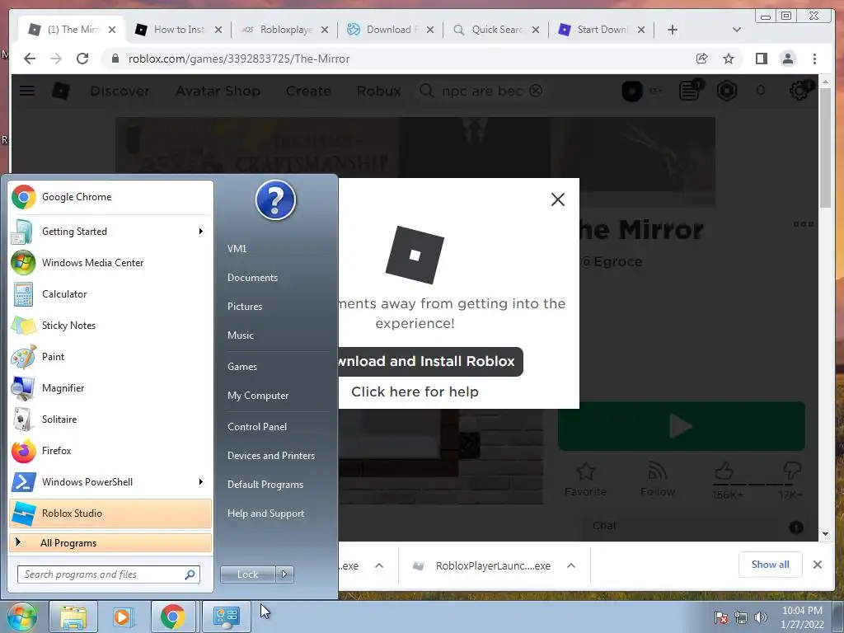Open Firefox from Start menu
This screenshot has height=633, width=844.
coord(110,451)
